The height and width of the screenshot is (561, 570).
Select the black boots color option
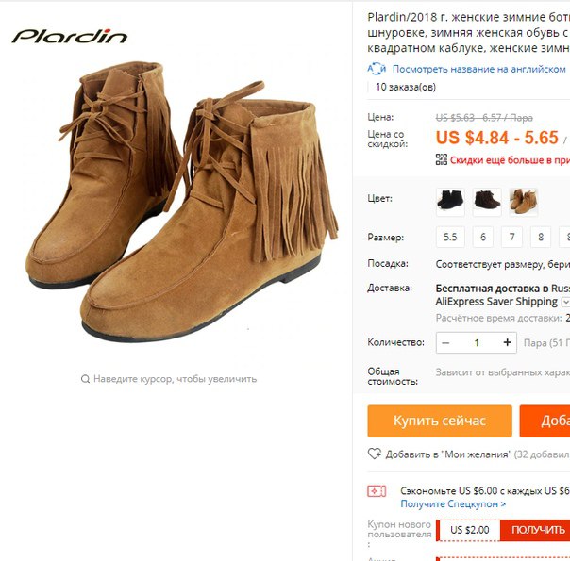[450, 202]
